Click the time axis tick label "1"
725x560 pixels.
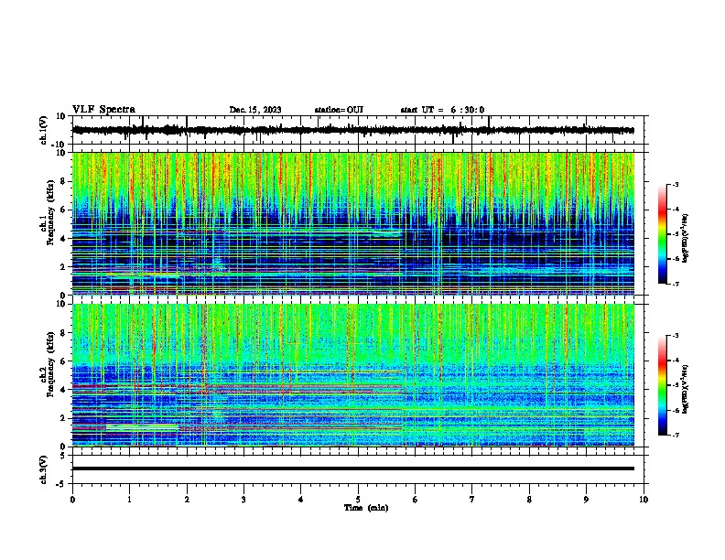(x=130, y=500)
